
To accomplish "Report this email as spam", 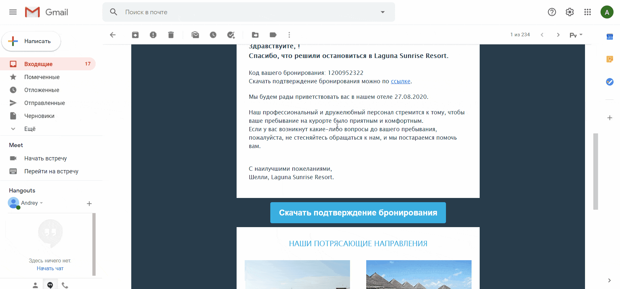I will [153, 35].
